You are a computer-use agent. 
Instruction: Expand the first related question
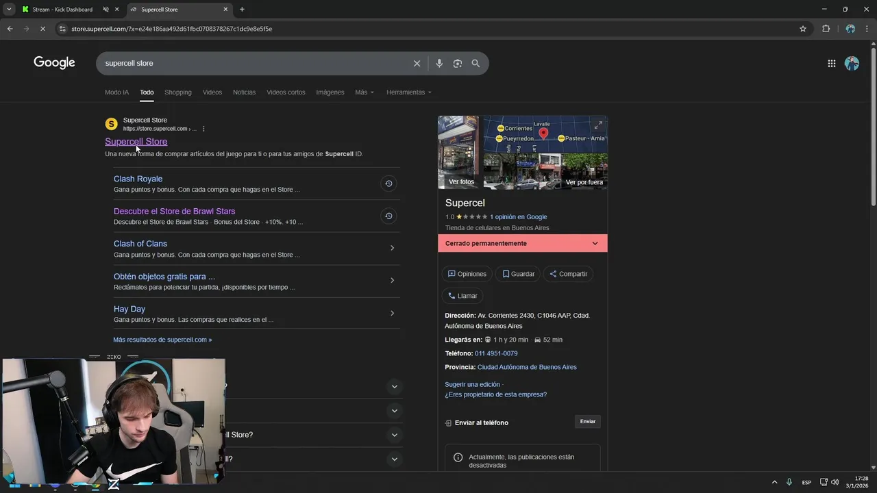(394, 387)
